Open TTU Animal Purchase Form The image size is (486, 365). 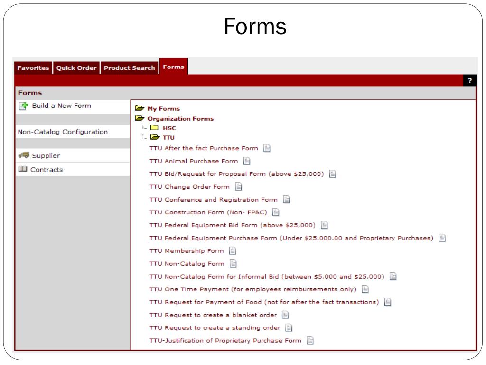(194, 161)
